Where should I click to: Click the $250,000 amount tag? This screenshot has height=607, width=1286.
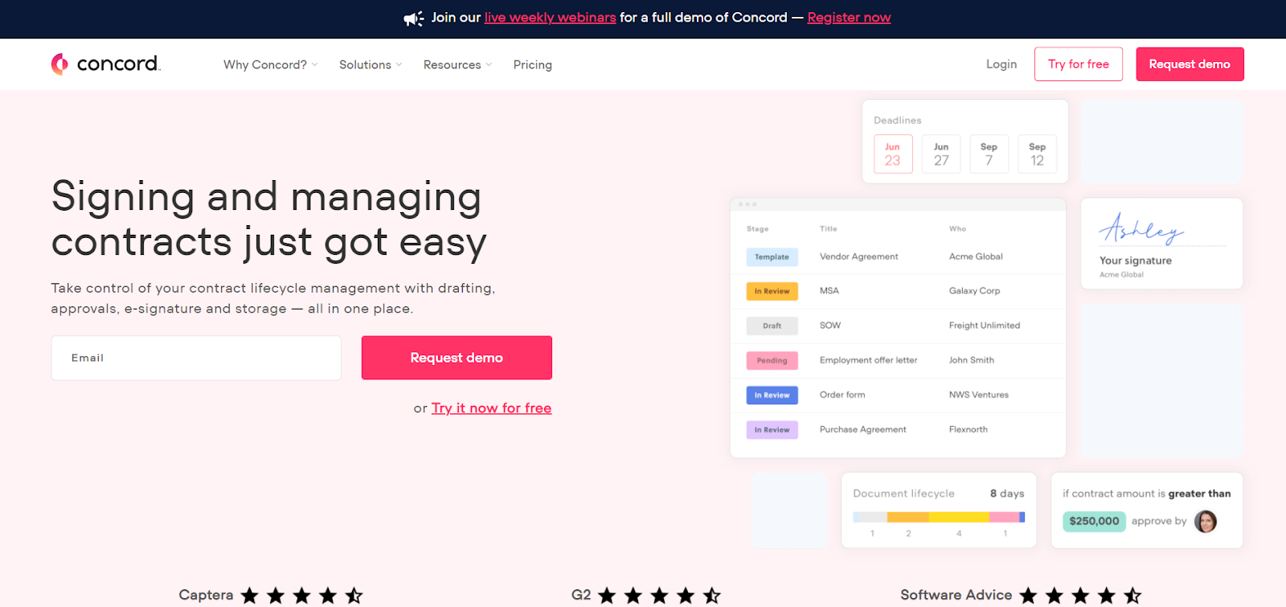(x=1094, y=521)
